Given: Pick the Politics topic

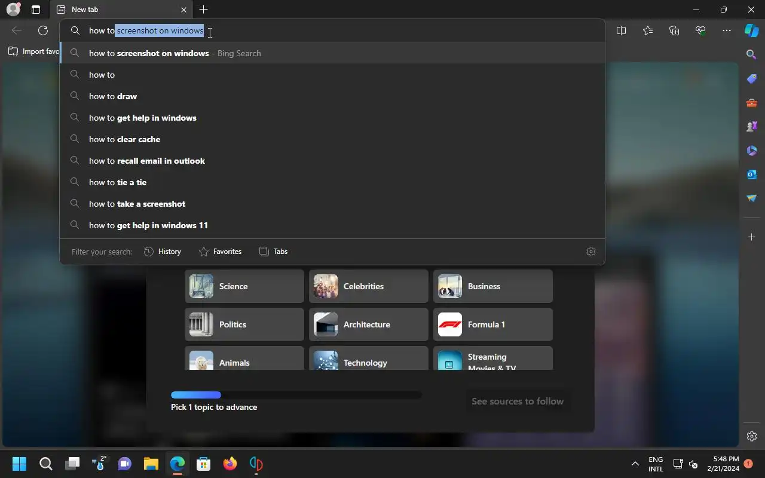Looking at the screenshot, I should [x=244, y=324].
